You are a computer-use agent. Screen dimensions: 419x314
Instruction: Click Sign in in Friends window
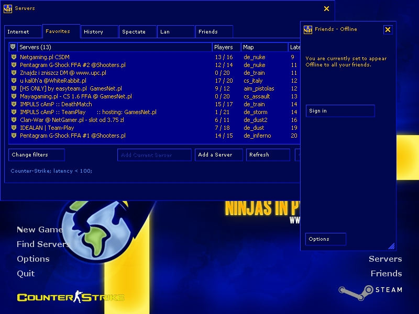click(340, 111)
